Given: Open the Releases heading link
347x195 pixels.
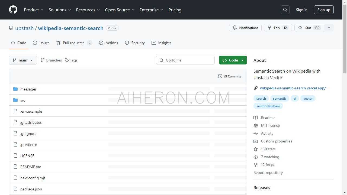Looking at the screenshot, I should pyautogui.click(x=262, y=187).
